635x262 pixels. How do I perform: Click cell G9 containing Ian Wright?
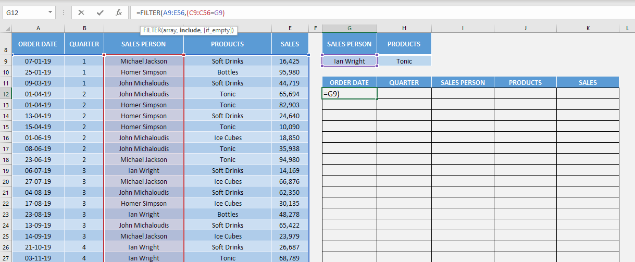point(349,61)
